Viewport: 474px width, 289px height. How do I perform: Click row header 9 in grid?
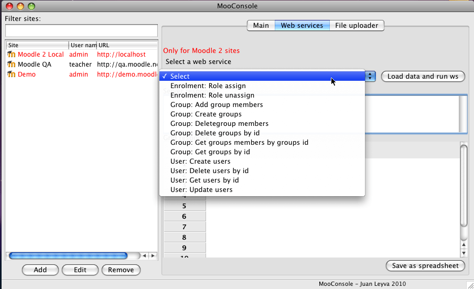(x=185, y=248)
